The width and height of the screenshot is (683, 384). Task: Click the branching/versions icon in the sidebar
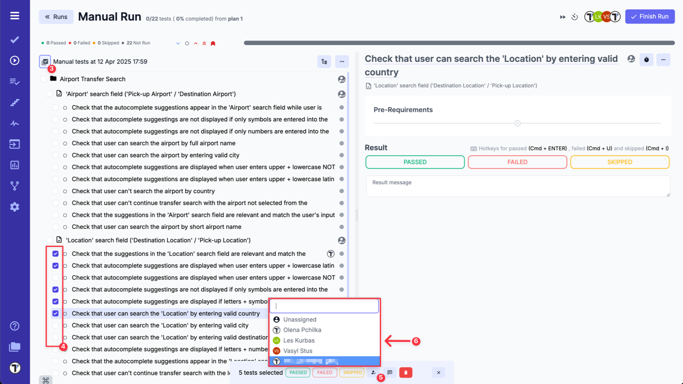[x=14, y=186]
